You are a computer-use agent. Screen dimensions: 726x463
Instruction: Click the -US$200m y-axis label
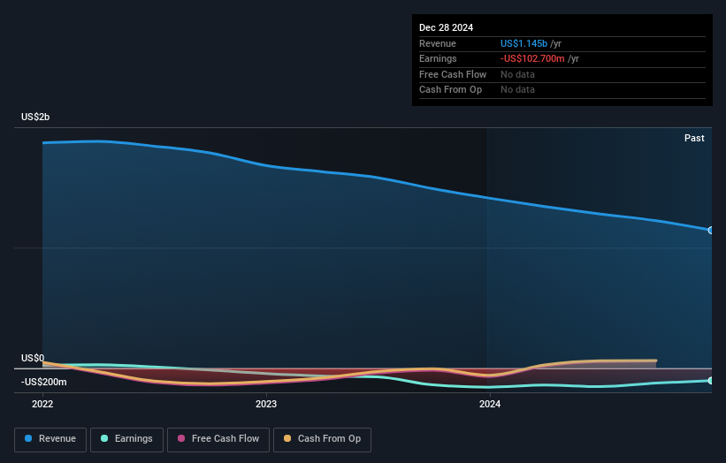pos(43,382)
